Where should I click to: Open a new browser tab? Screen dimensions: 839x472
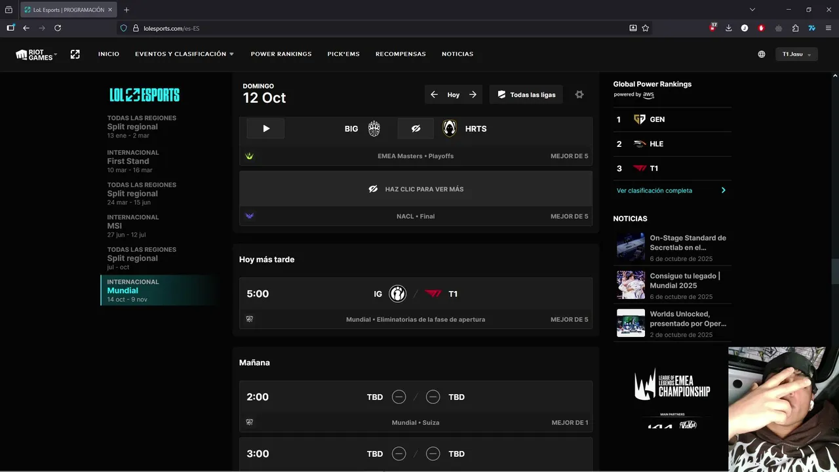click(127, 10)
